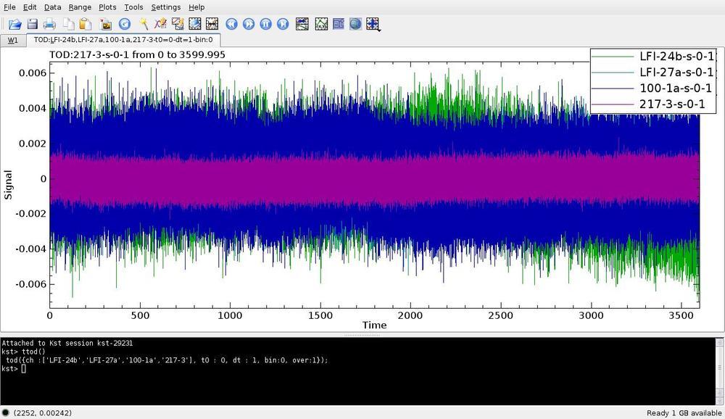
Task: Click the Paste clipboard icon
Action: 85,24
